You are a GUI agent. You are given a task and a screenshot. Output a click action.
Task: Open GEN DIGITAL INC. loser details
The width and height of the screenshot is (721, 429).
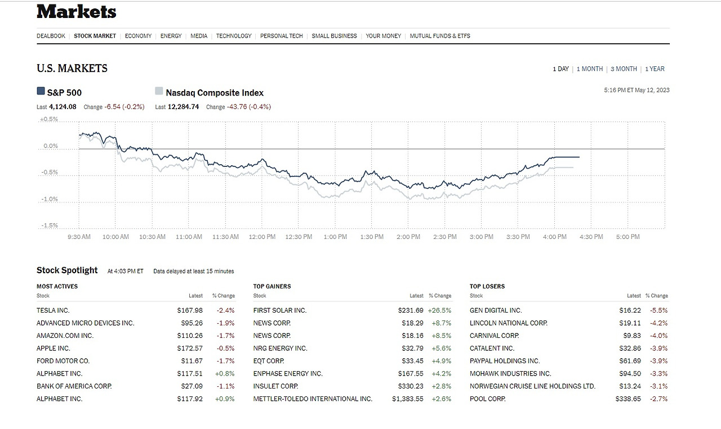pyautogui.click(x=496, y=310)
